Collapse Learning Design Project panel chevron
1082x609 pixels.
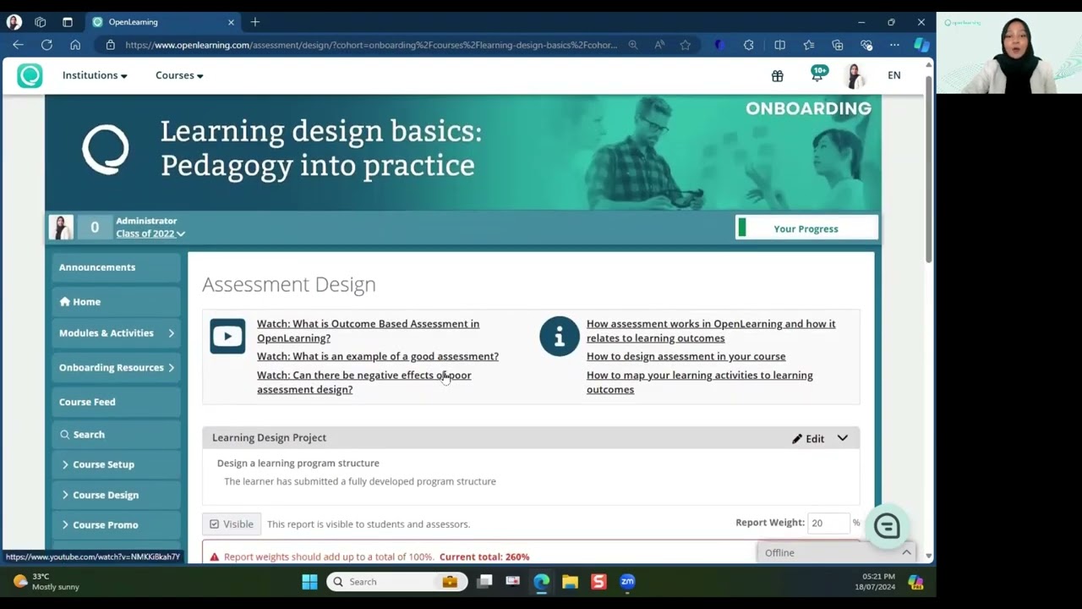(843, 438)
